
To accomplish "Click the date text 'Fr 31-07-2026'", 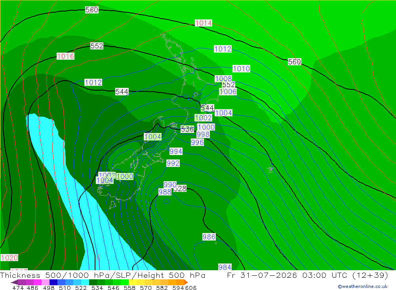I will 262,275.
